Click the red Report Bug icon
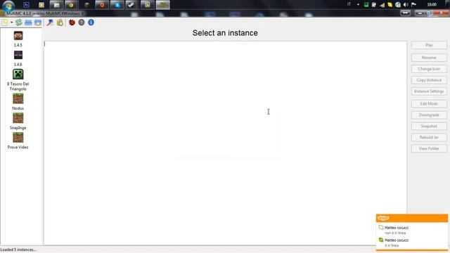Image resolution: width=450 pixels, height=253 pixels. 72,22
